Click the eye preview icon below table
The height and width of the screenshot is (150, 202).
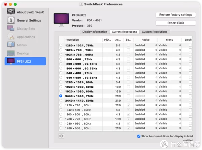coord(61,136)
